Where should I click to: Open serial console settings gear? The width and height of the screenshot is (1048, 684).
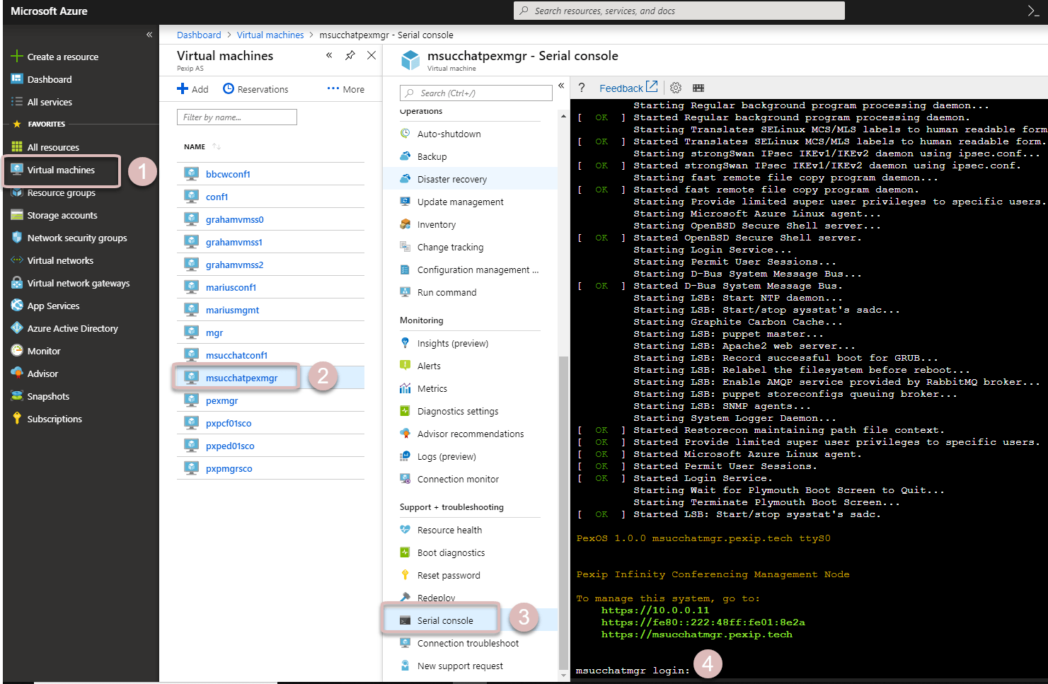point(675,87)
